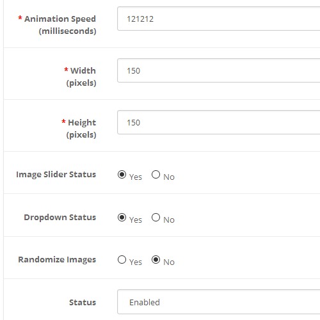Click the Status field label
This screenshot has height=320, width=320.
pyautogui.click(x=83, y=302)
